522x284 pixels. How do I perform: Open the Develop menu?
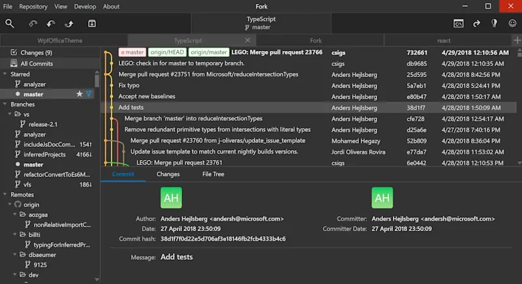[x=85, y=7]
